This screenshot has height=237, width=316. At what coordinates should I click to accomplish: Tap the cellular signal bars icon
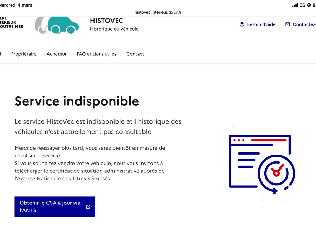295,5
